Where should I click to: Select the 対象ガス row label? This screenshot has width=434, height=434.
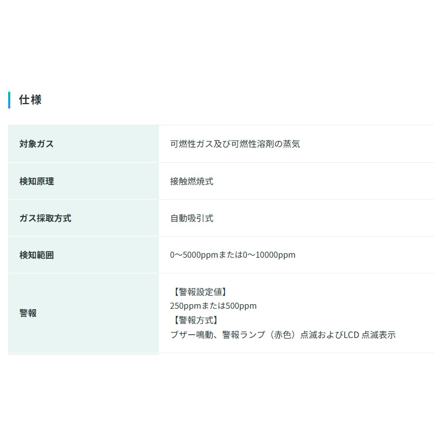36,144
